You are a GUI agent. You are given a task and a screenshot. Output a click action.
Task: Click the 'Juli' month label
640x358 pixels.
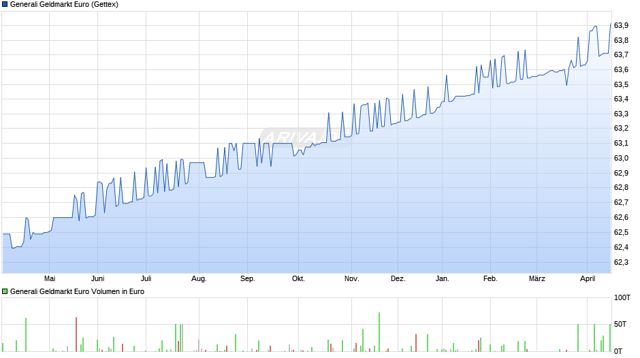146,278
